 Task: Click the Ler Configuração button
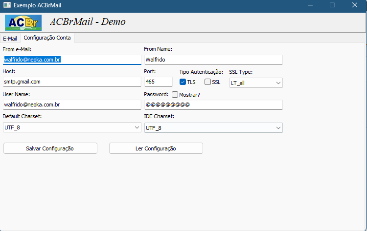pos(156,148)
